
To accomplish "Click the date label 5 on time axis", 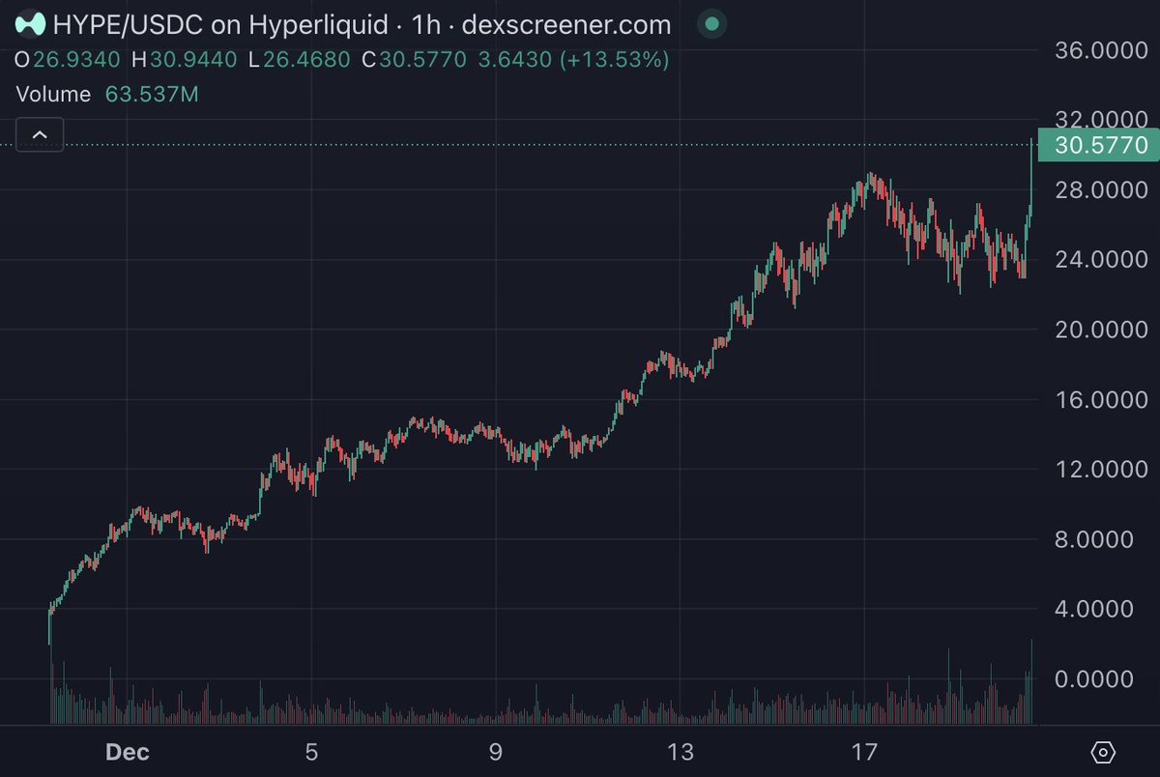I will tap(310, 752).
